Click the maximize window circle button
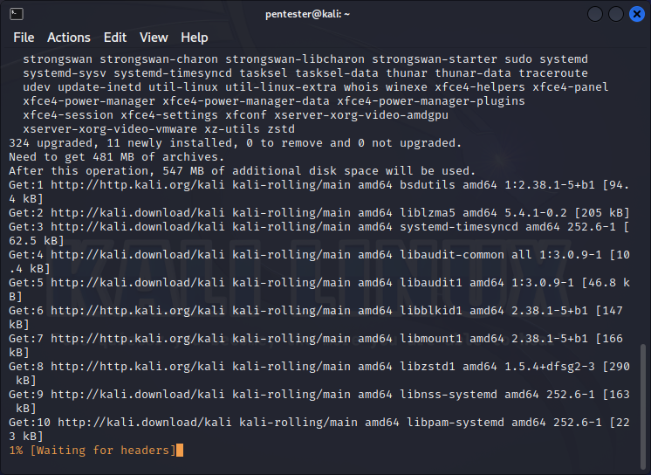Viewport: 651px width, 475px height. (616, 14)
